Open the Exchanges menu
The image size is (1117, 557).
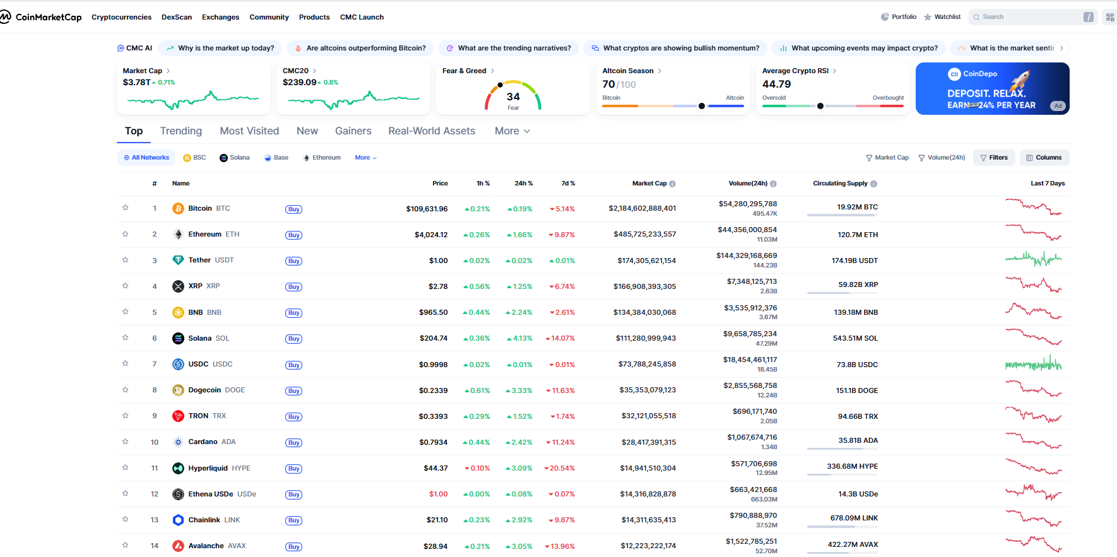pyautogui.click(x=220, y=17)
